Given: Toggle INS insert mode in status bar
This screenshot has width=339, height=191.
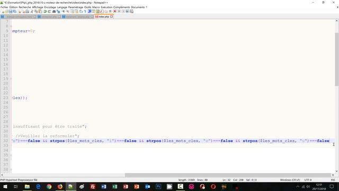Looking at the screenshot, I should tap(333, 180).
